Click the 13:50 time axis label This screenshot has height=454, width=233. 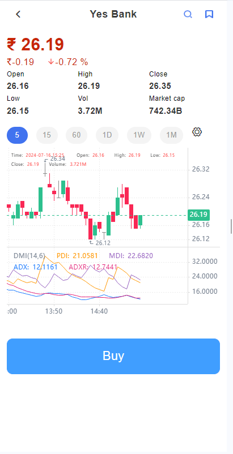[x=54, y=311]
